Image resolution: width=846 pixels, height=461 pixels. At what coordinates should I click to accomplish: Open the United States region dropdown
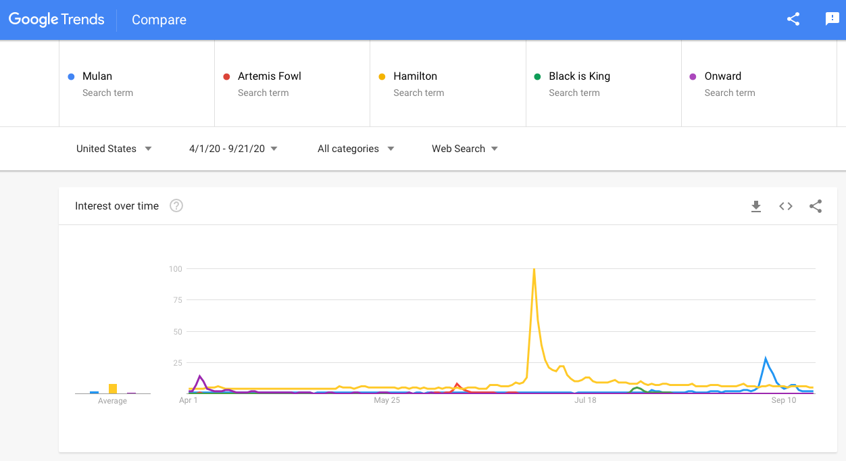point(114,149)
